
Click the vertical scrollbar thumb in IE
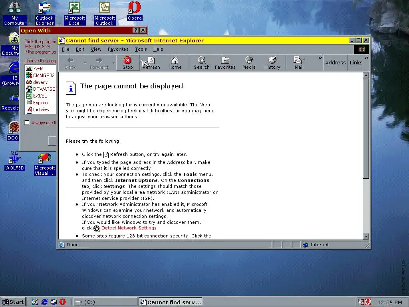click(366, 128)
